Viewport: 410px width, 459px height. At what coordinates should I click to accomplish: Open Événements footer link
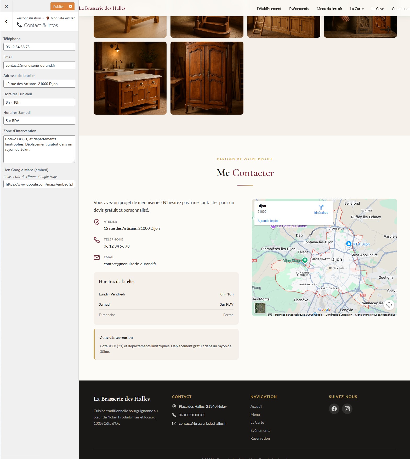[260, 430]
